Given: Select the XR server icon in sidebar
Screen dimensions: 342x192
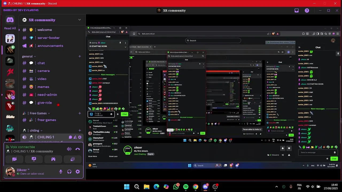Looking at the screenshot, I should [10, 50].
